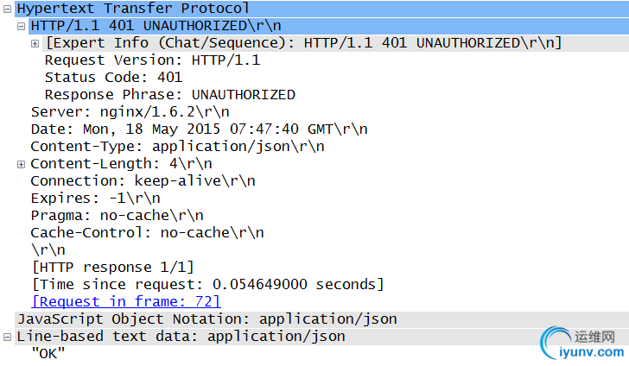Select the Hypertext Transfer Protocol row
The image size is (629, 366).
click(321, 9)
